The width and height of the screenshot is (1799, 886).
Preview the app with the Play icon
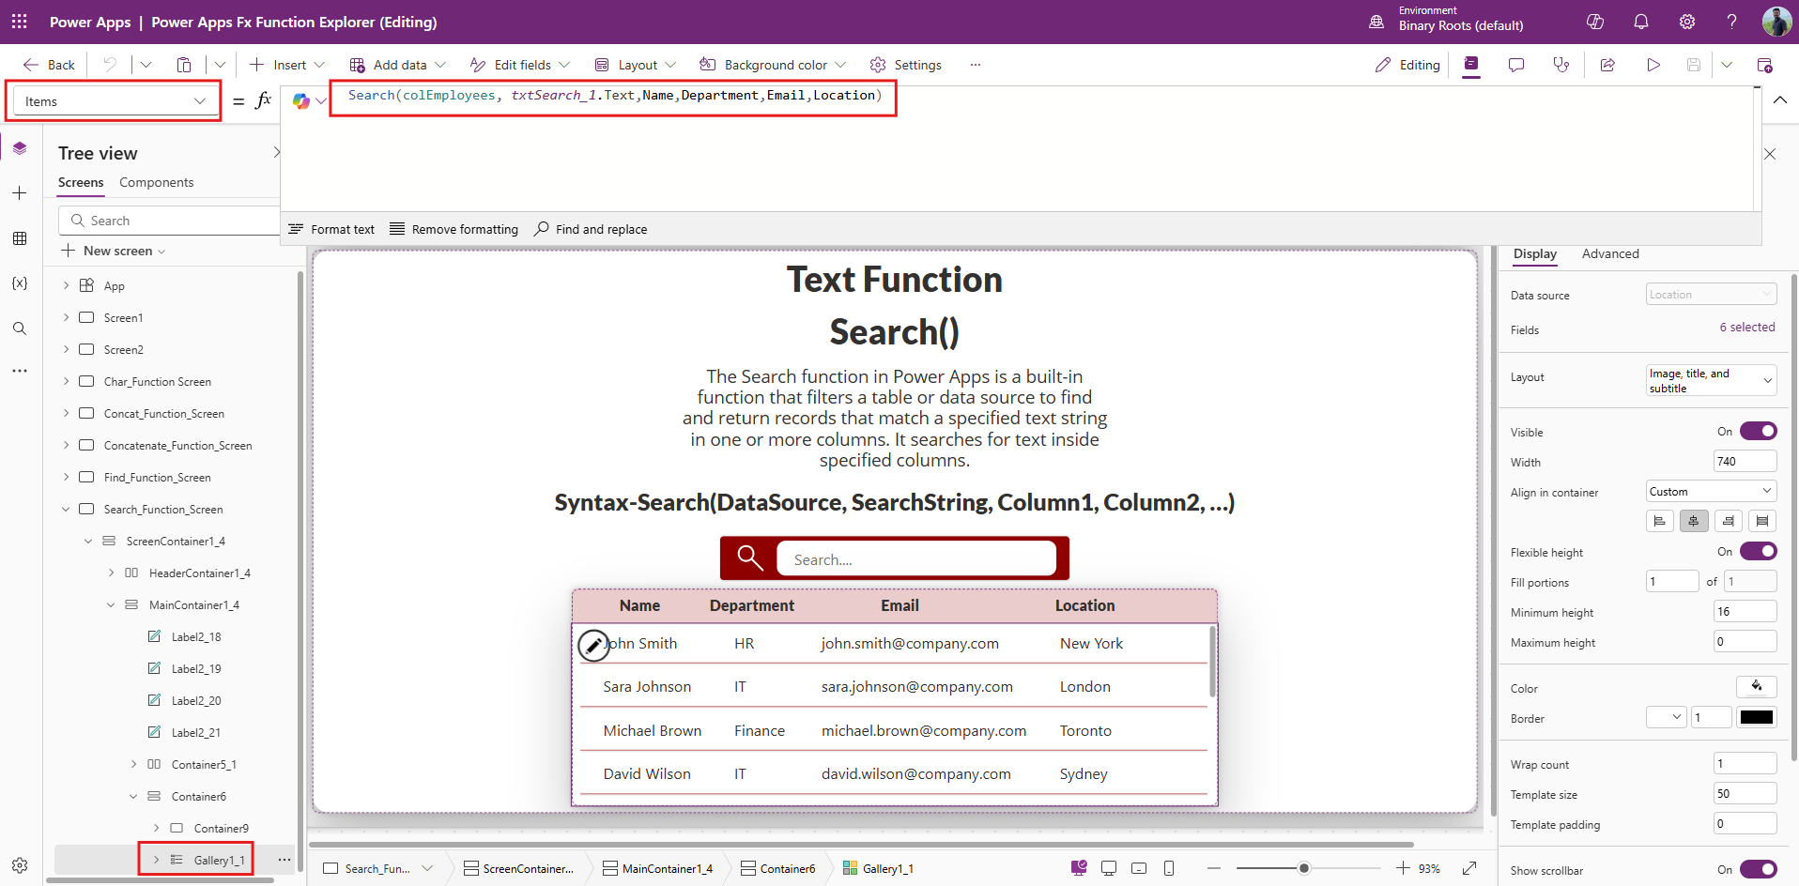(1653, 65)
